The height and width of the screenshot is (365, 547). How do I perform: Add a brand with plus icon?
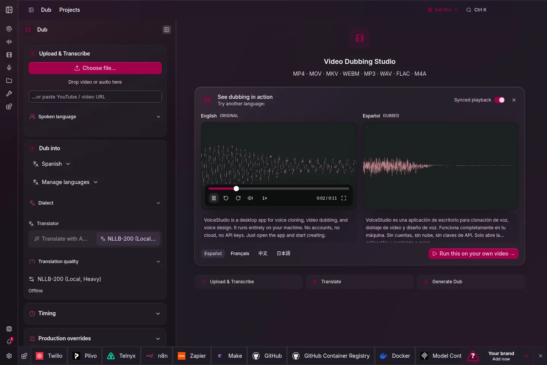[526, 356]
